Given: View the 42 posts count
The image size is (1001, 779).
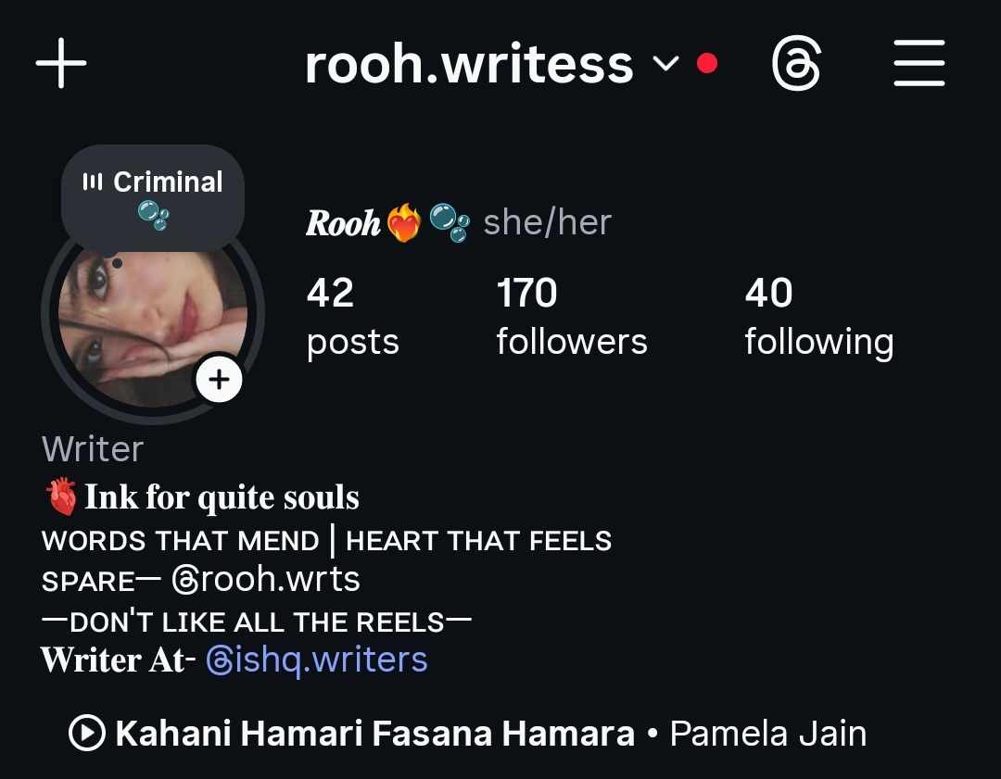Looking at the screenshot, I should (352, 317).
